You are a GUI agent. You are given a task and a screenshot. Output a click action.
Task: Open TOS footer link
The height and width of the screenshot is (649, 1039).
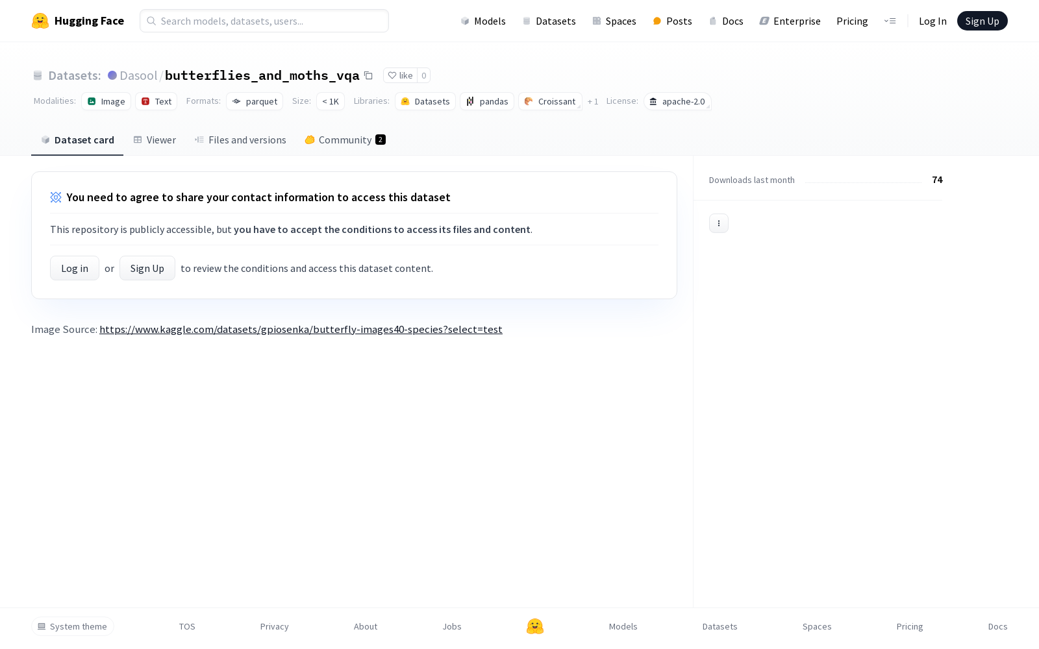click(x=187, y=626)
